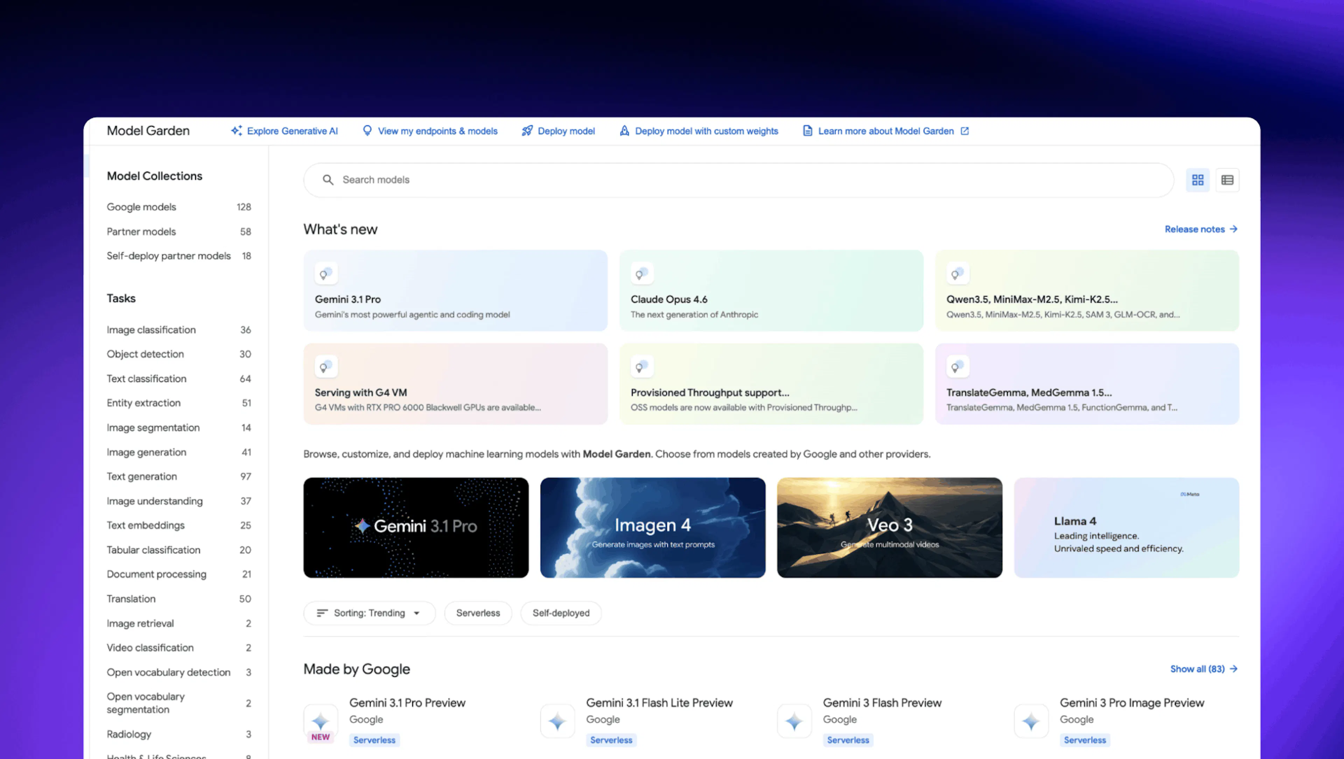Open Show all (83) Google models

[x=1204, y=669]
